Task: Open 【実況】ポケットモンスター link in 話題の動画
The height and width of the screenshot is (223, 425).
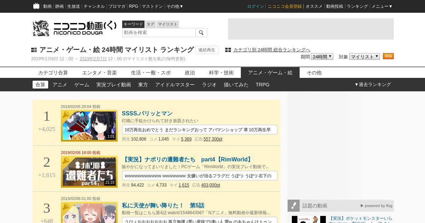Action: tap(361, 219)
